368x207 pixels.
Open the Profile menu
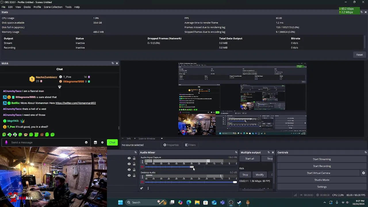(x=37, y=7)
